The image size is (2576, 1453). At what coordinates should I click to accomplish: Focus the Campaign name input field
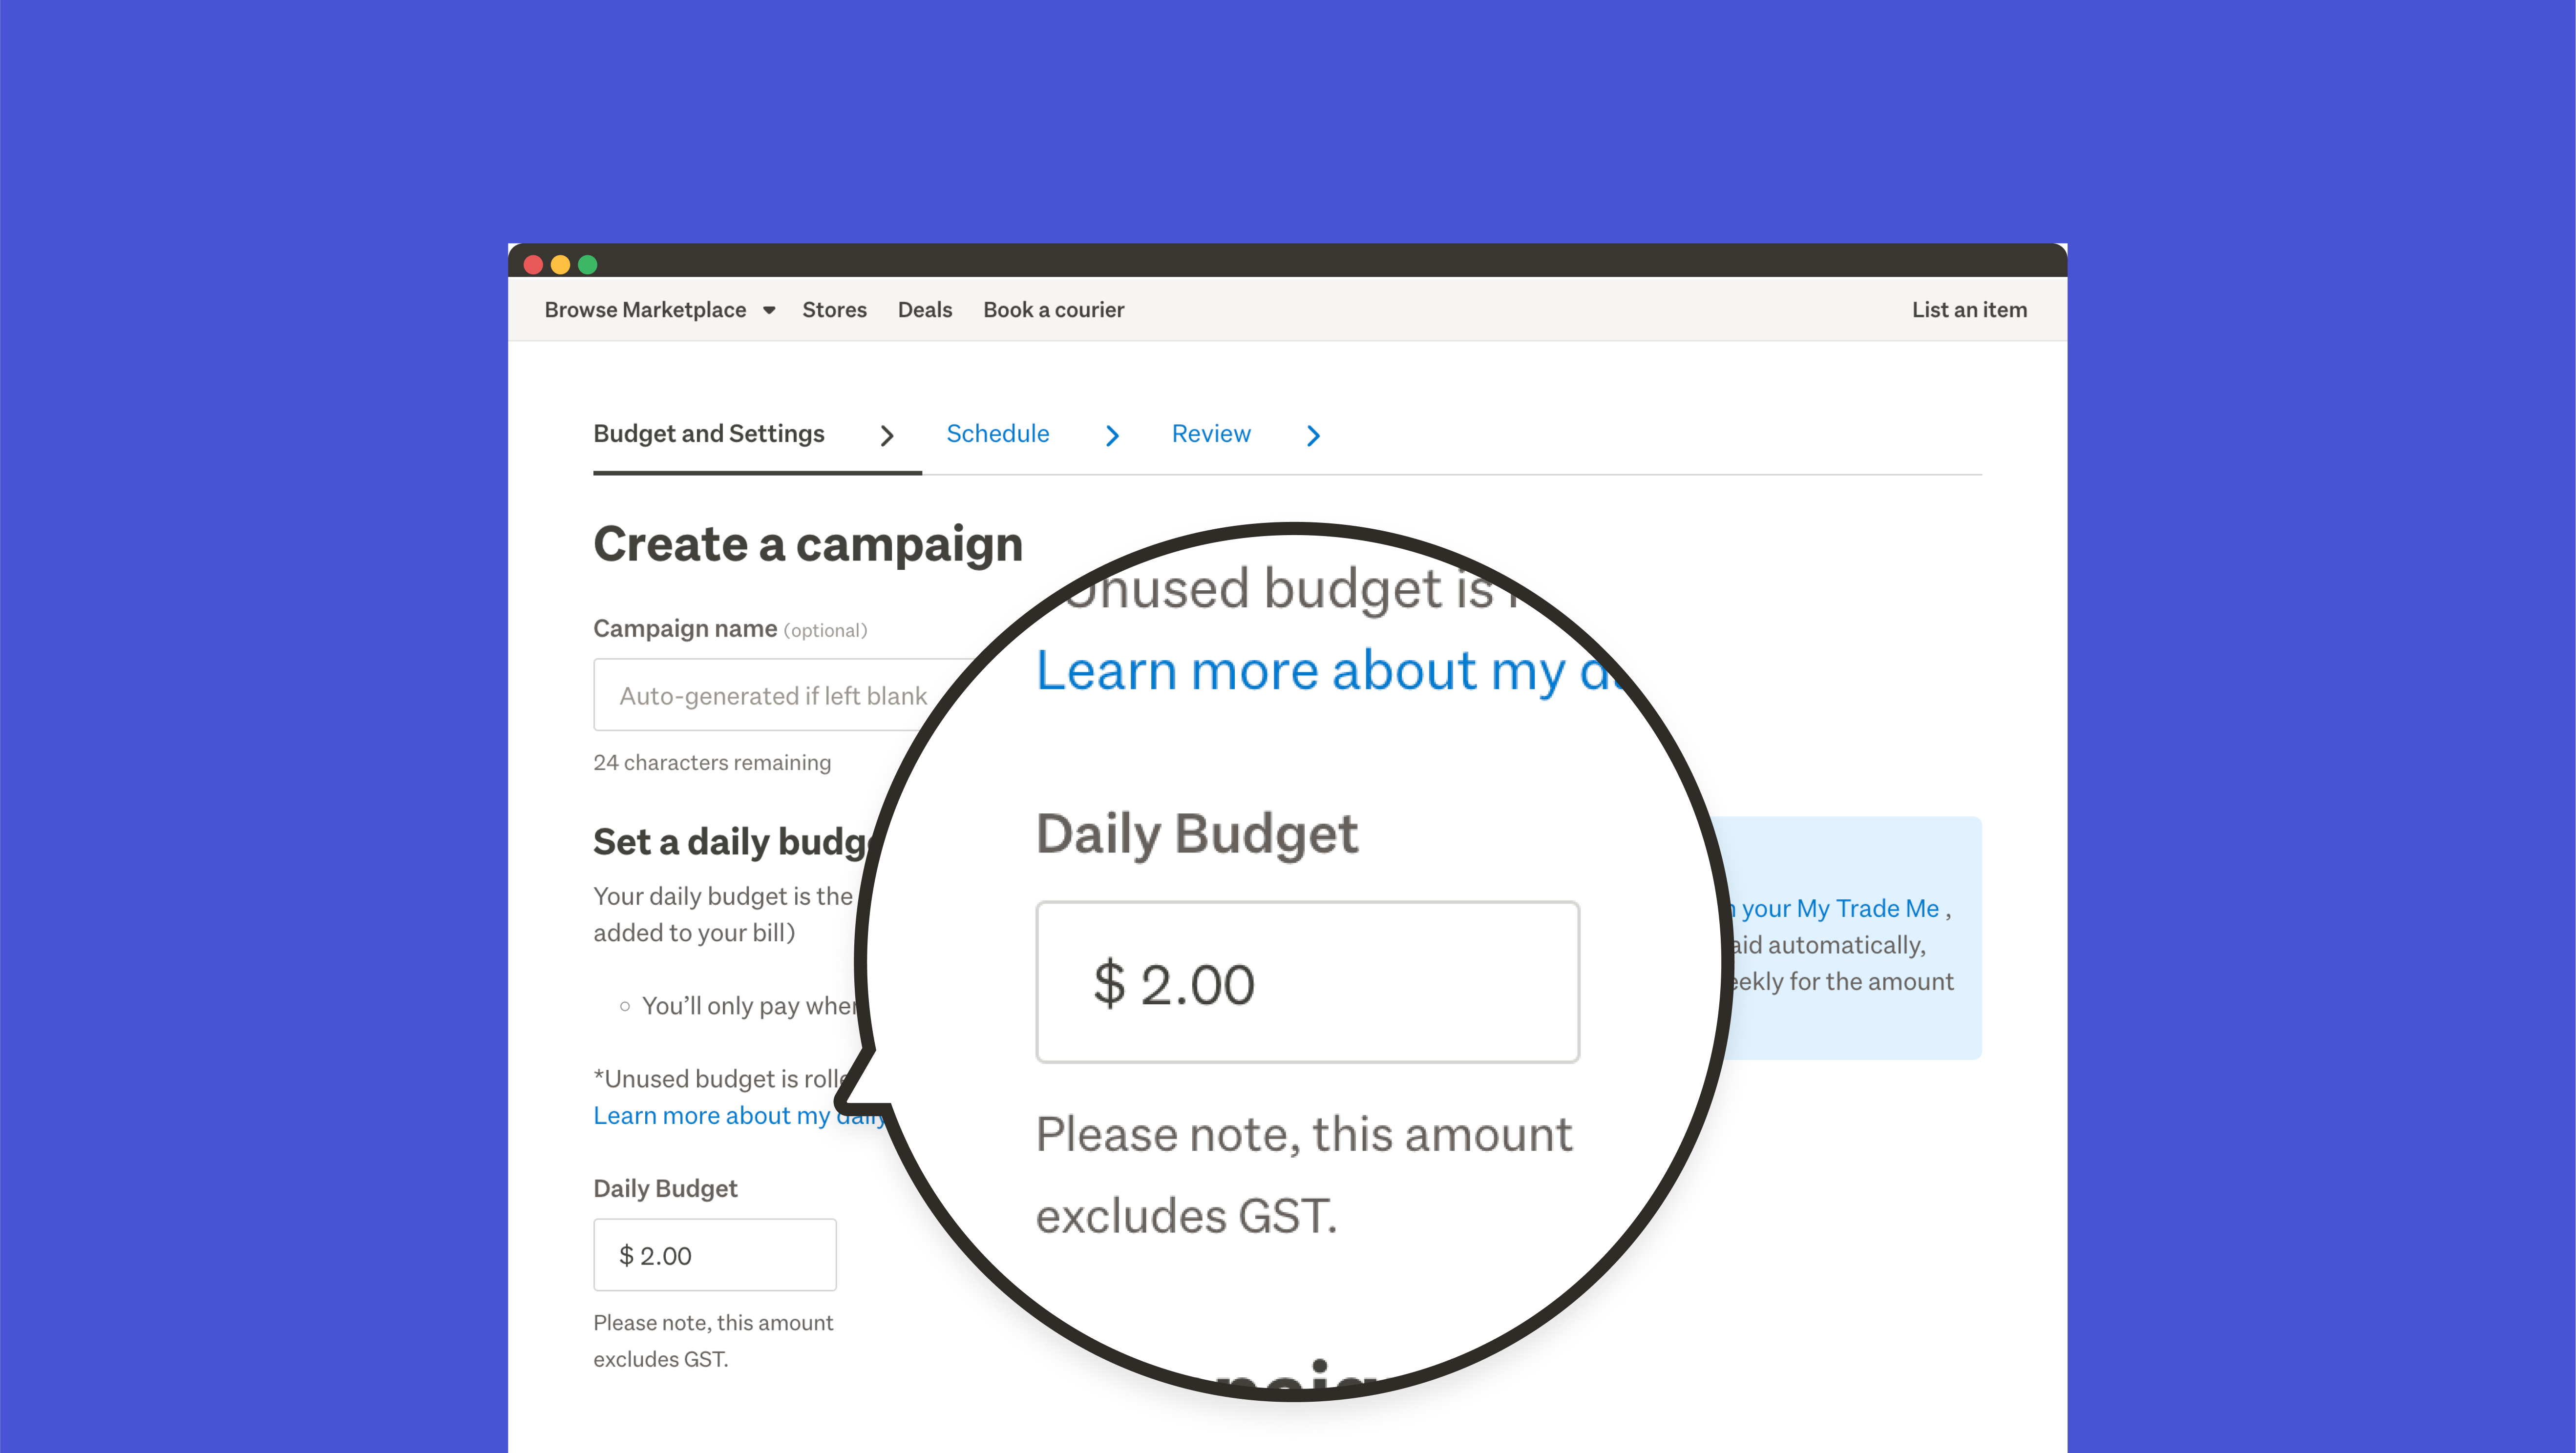[770, 696]
